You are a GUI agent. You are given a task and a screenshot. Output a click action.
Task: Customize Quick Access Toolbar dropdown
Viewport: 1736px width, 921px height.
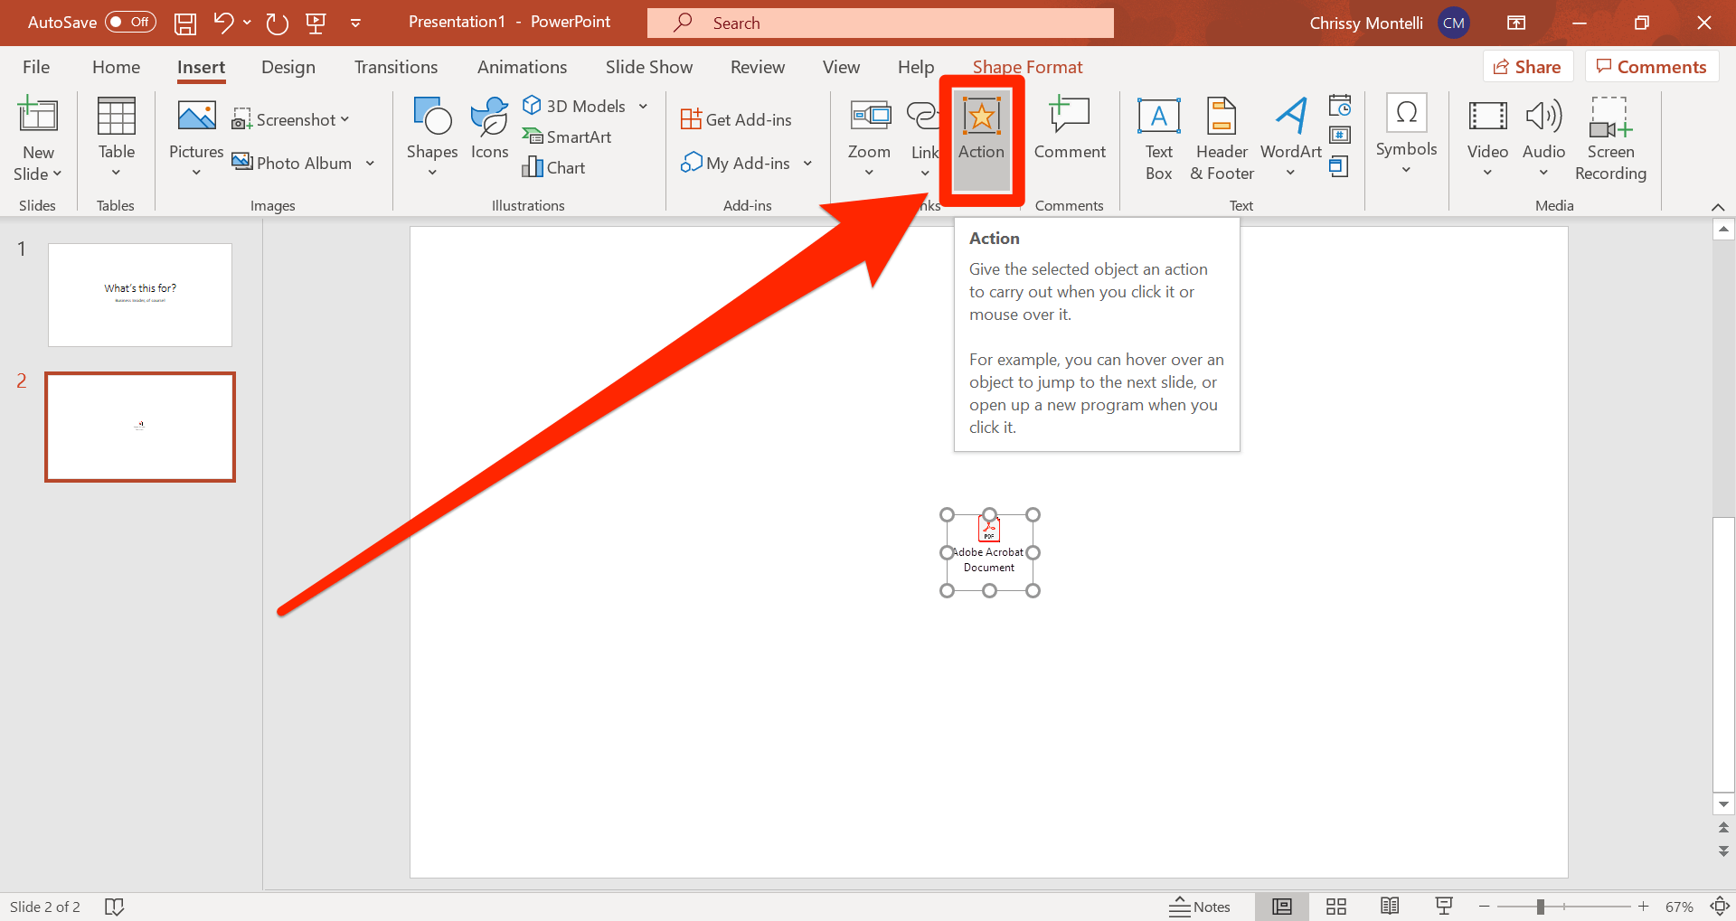pyautogui.click(x=355, y=23)
